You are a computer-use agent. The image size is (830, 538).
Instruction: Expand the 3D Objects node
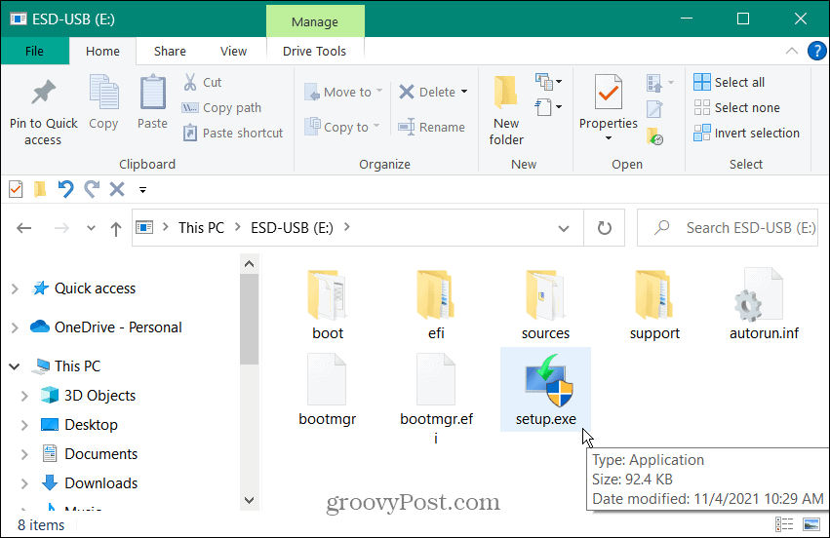click(x=24, y=396)
